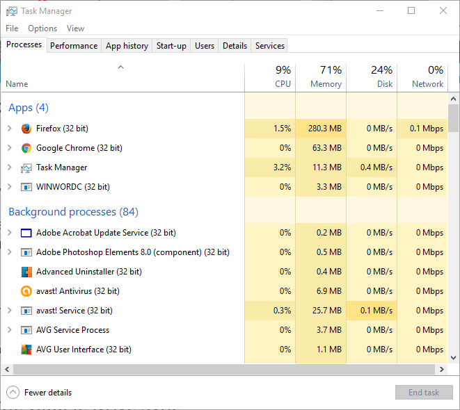460x410 pixels.
Task: Sort by the CPU column header
Action: [270, 78]
